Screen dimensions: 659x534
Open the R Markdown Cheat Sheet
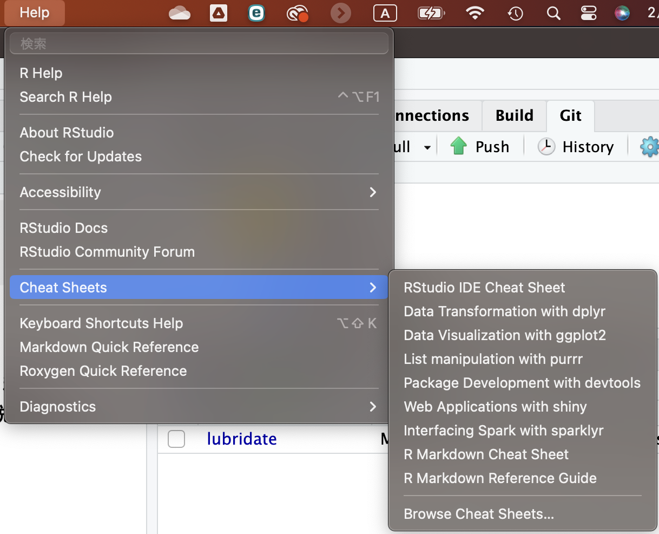pos(523,454)
